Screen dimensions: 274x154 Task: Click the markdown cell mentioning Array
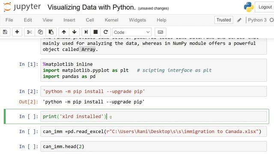pos(154,46)
